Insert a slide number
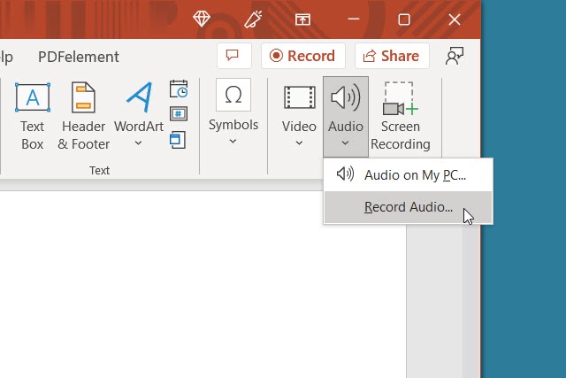 click(179, 113)
